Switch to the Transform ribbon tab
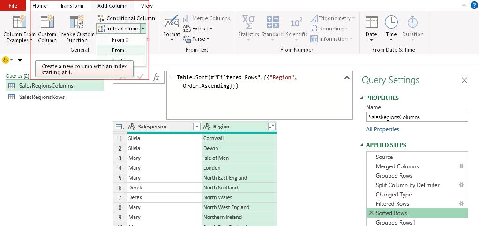479x226 pixels. pos(72,6)
